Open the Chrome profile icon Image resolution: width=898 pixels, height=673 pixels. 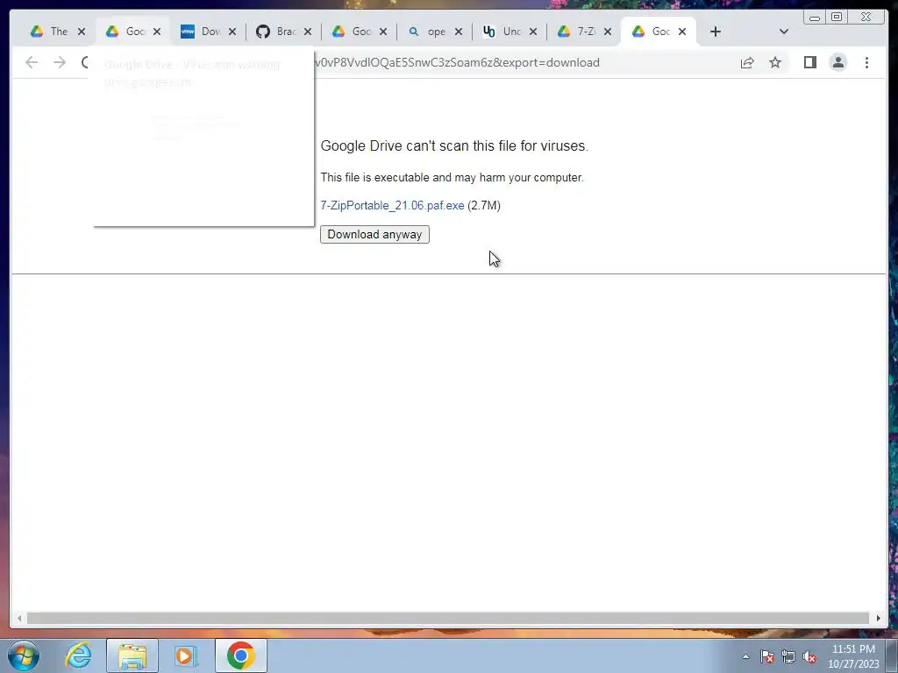pos(837,62)
